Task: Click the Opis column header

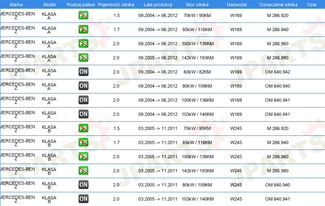Action: (x=312, y=5)
